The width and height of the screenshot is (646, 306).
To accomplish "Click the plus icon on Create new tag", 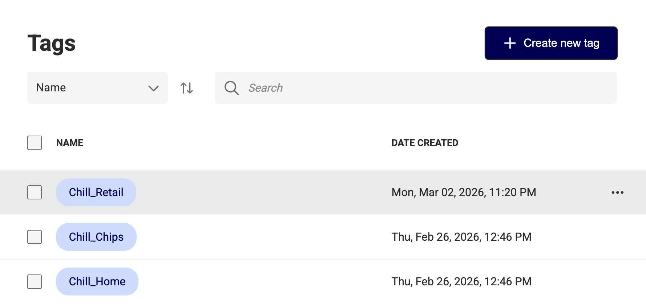I will 510,43.
